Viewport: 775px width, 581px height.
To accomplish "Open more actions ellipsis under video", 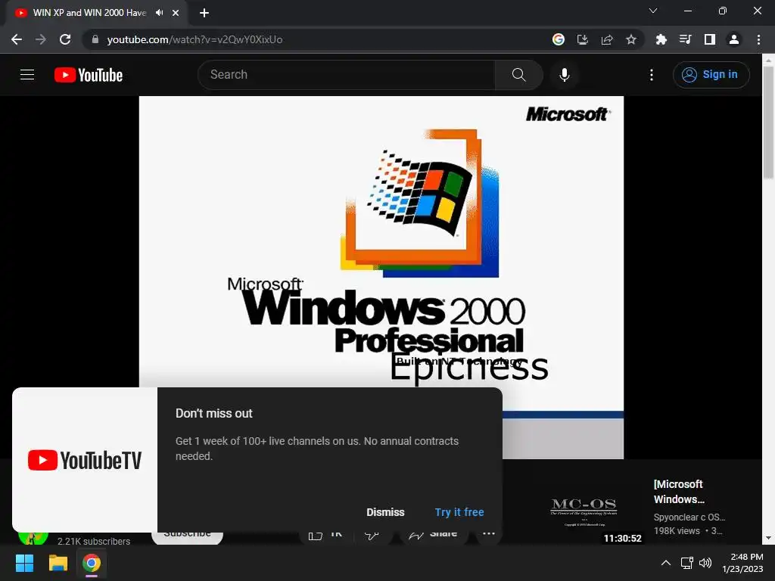I will [488, 535].
